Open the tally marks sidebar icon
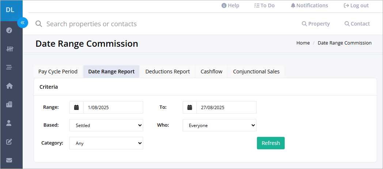Viewport: 383px width, 169px height. [10, 49]
